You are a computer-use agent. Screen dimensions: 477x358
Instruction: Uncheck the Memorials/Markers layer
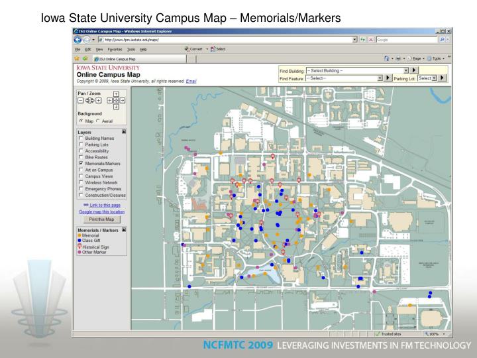(x=81, y=164)
